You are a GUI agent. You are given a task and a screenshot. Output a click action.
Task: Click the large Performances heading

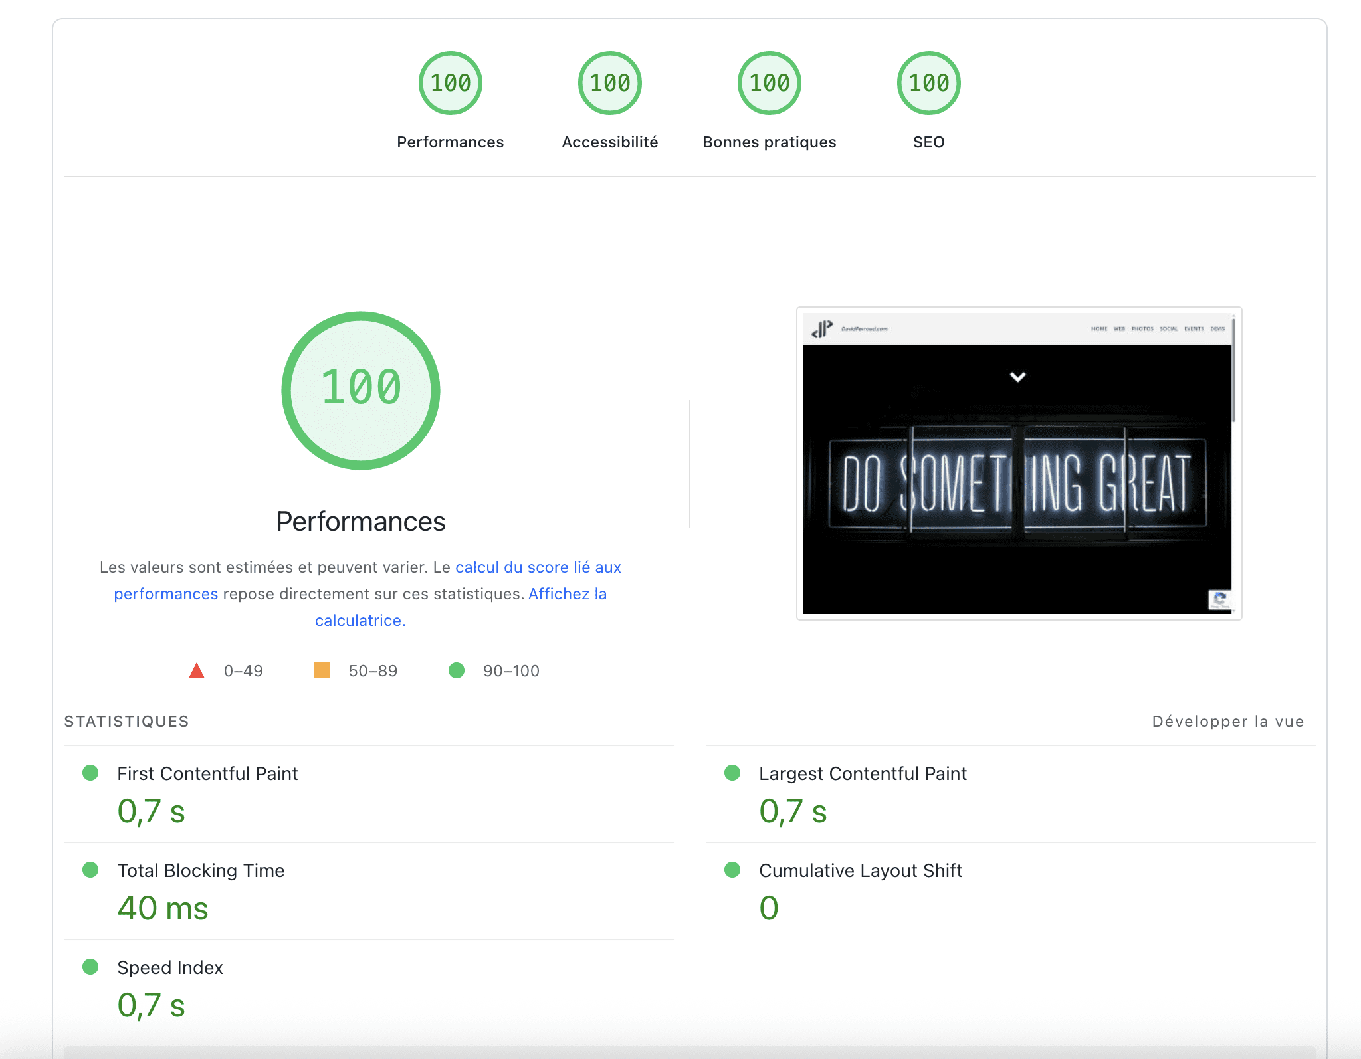[x=361, y=522]
